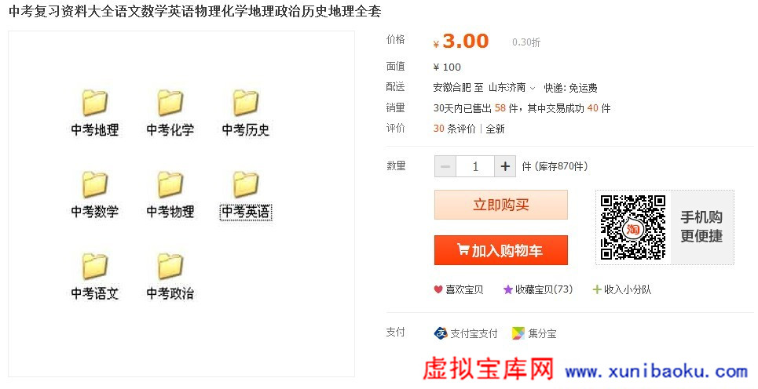Open the 中考地理 folder icon
This screenshot has height=389, width=758.
pos(95,104)
